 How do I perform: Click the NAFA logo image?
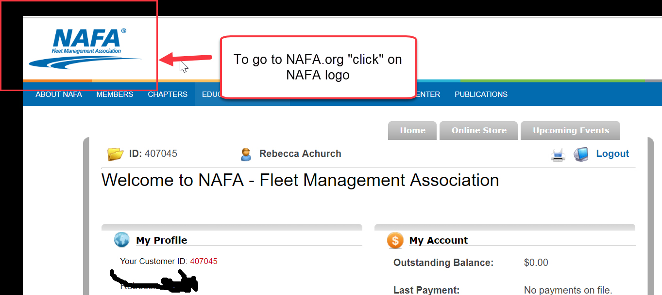tap(85, 48)
